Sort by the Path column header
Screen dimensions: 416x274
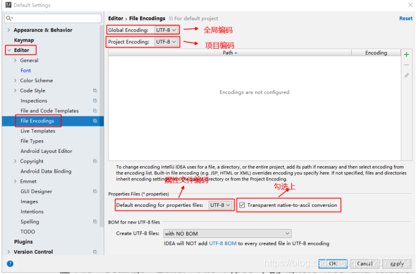pos(230,53)
